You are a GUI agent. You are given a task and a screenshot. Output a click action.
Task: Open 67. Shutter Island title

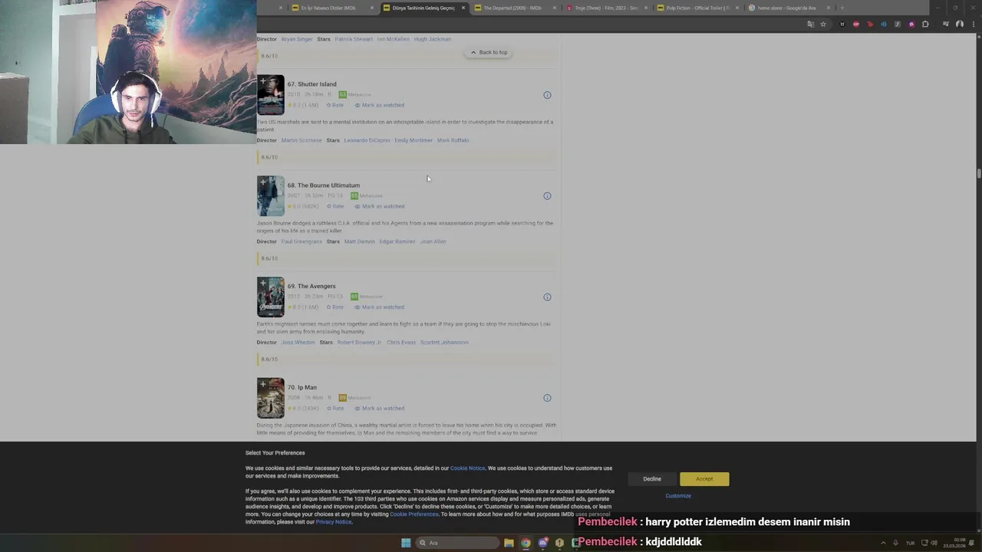click(311, 84)
